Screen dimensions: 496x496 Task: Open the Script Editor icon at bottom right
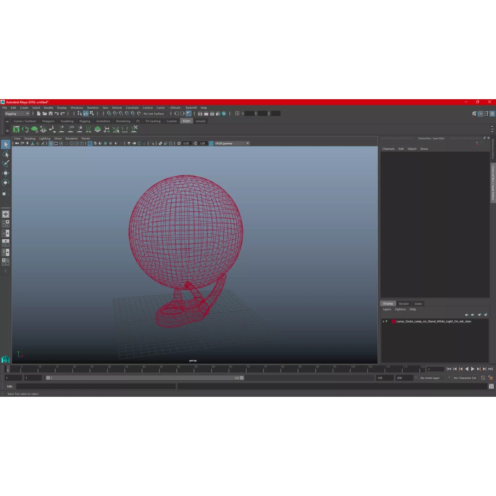(x=491, y=386)
